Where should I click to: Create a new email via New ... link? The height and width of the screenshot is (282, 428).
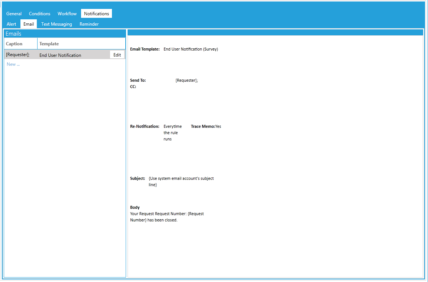coord(13,64)
